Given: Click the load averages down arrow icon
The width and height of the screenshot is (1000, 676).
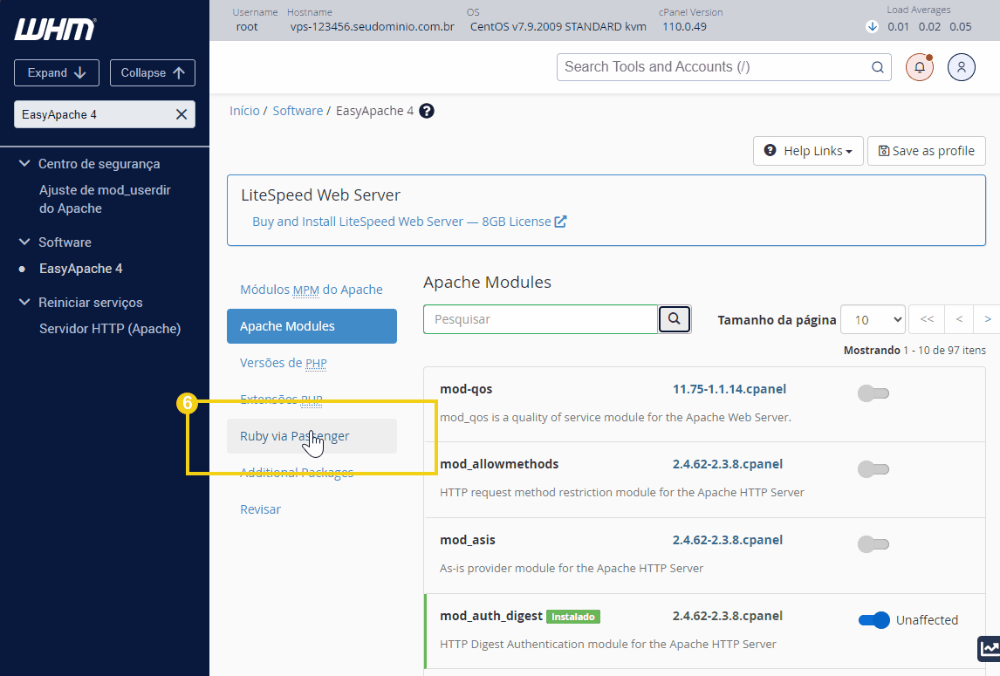Looking at the screenshot, I should click(872, 27).
